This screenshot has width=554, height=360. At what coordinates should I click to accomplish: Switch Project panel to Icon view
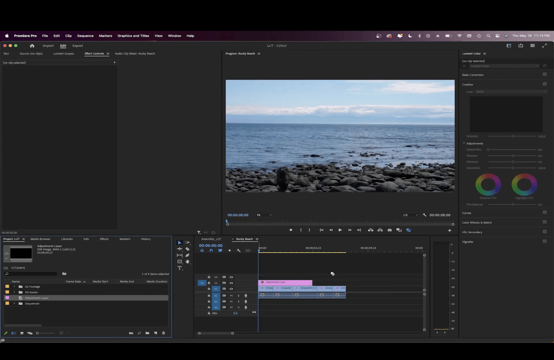[x=22, y=333]
